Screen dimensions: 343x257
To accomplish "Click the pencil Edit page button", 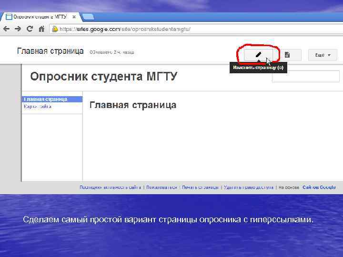I will (258, 55).
